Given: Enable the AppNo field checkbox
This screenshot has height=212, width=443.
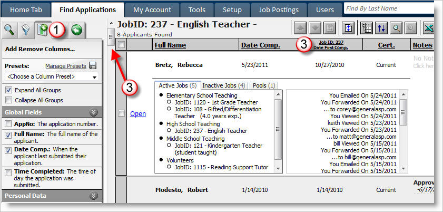Looking at the screenshot, I should (x=8, y=123).
